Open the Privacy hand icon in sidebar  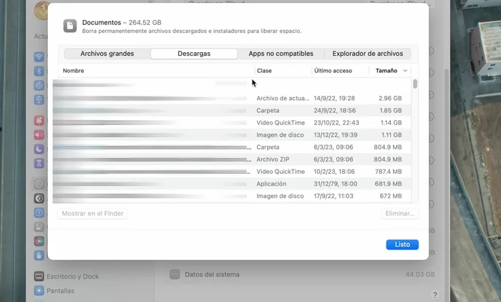(x=39, y=255)
